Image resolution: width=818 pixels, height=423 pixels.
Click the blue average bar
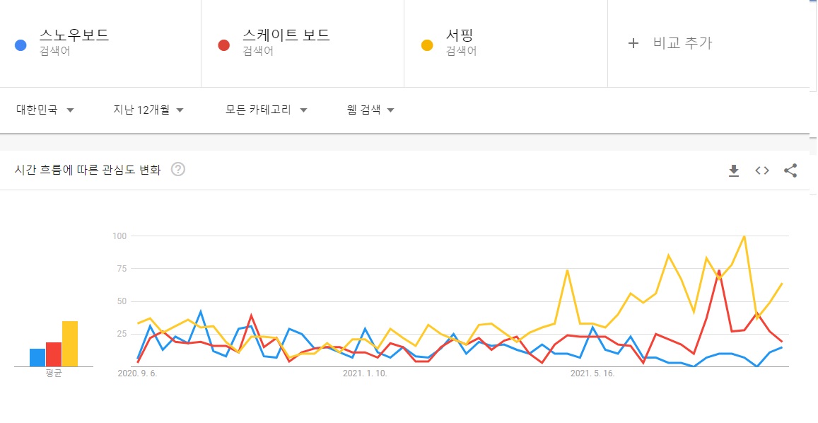click(x=37, y=357)
